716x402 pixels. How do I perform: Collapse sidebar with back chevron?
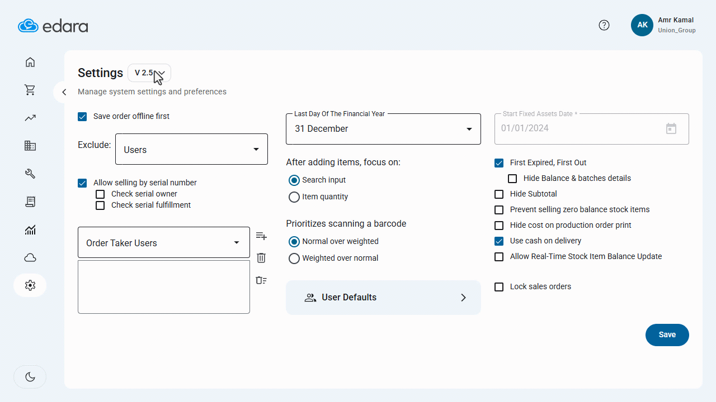(64, 92)
